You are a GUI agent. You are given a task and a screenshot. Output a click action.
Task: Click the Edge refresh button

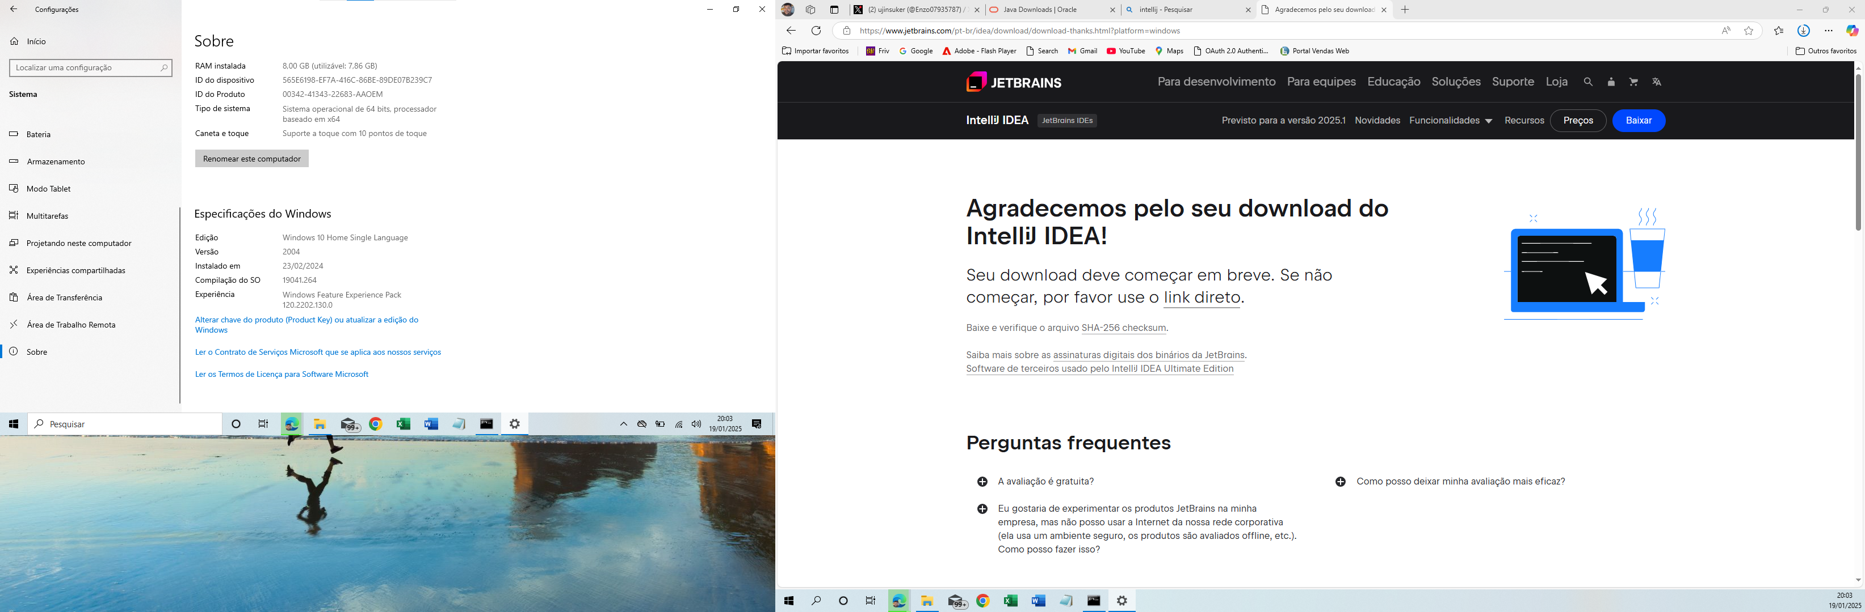pyautogui.click(x=816, y=31)
